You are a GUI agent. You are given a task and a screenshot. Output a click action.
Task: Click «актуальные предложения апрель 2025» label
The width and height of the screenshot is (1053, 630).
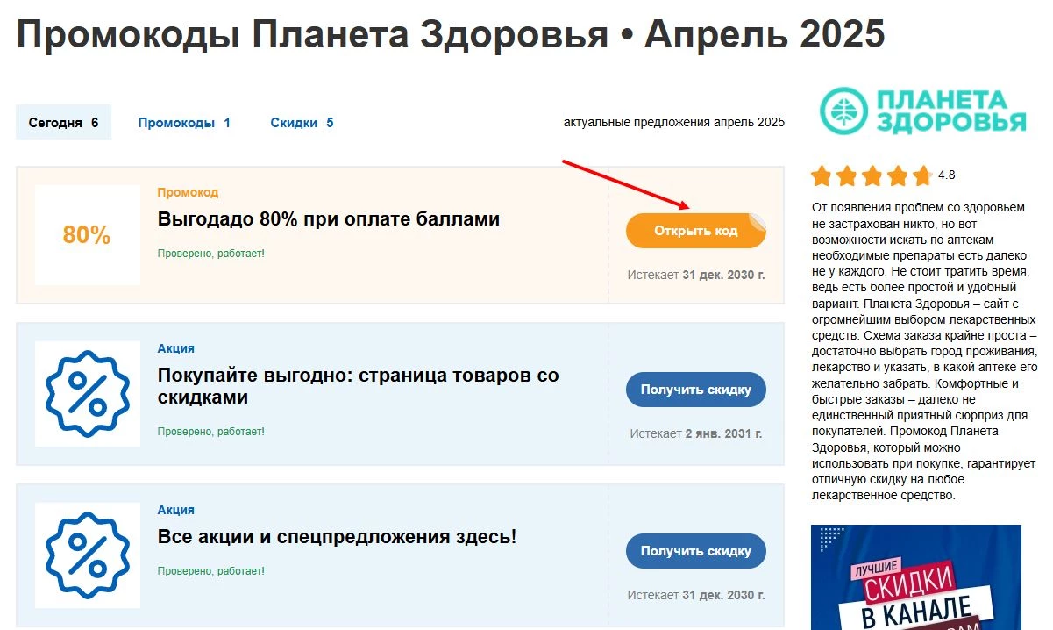(673, 123)
